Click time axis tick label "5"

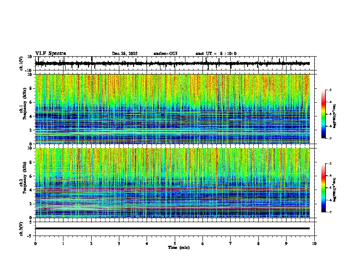click(175, 244)
